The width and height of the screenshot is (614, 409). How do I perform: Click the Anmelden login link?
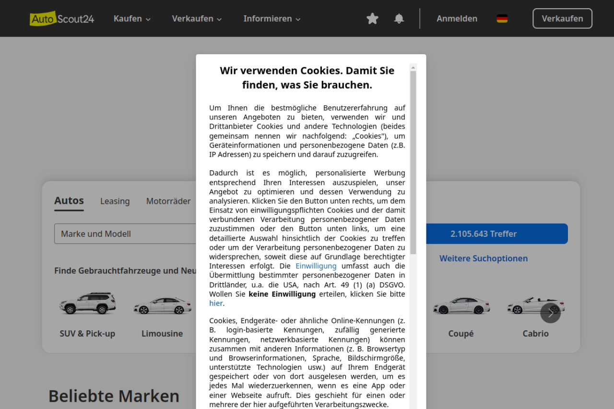click(x=457, y=19)
